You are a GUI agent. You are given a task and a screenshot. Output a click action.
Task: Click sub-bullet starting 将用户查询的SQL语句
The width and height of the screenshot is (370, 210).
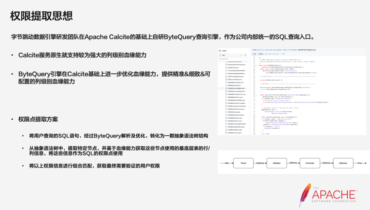(x=119, y=136)
